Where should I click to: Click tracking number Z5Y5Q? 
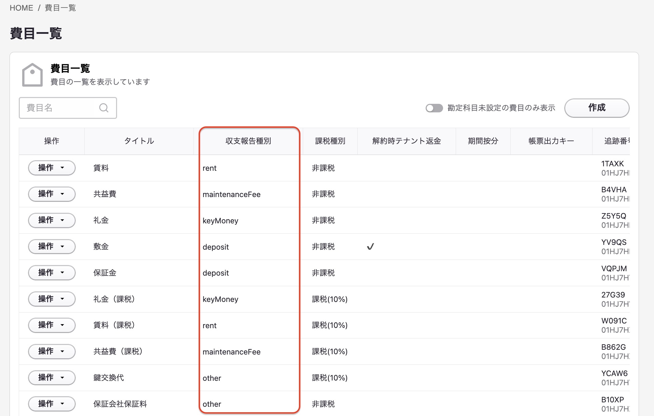point(614,216)
